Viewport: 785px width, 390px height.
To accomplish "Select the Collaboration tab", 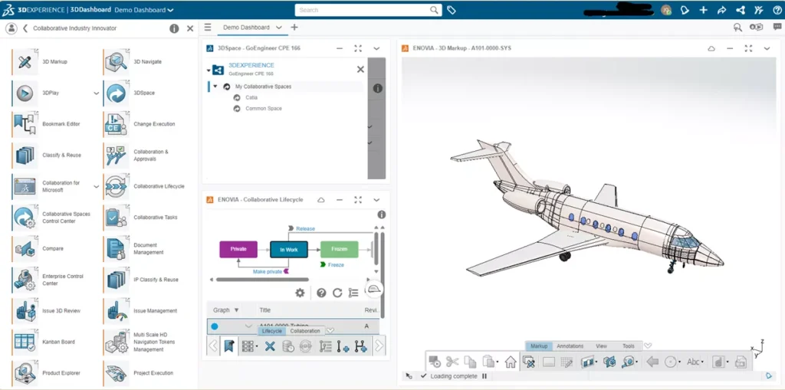I will (304, 331).
